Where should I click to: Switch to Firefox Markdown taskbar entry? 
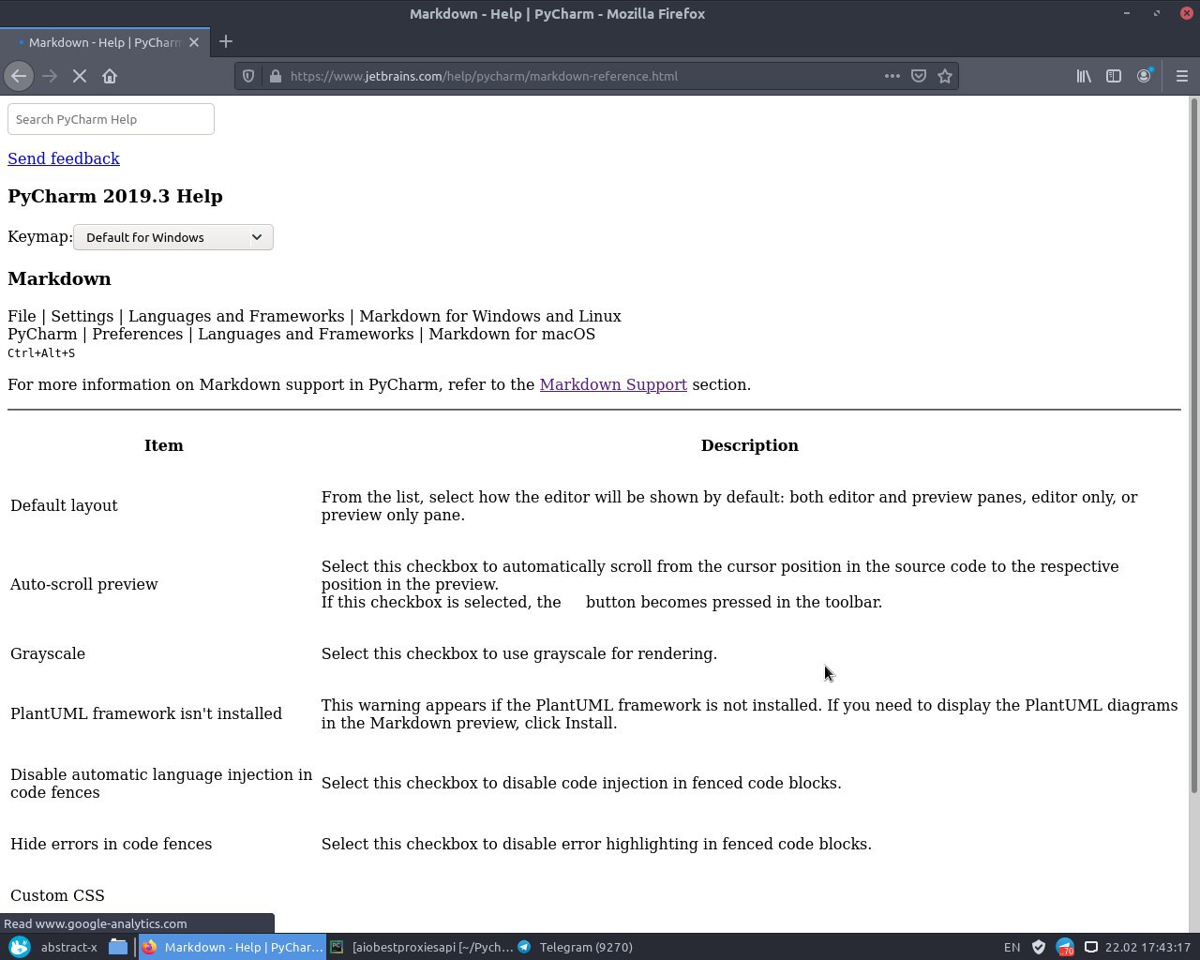coord(232,947)
